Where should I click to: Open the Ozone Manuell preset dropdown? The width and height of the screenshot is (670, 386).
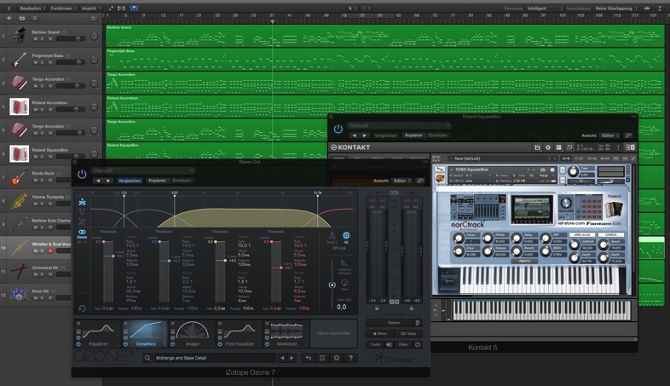142,170
